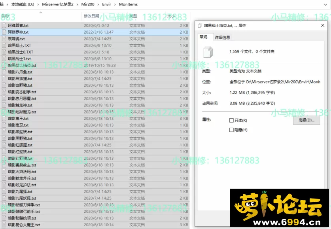Click file icon of 哀嚎虞.txt
This screenshot has height=229, width=331.
(4, 39)
